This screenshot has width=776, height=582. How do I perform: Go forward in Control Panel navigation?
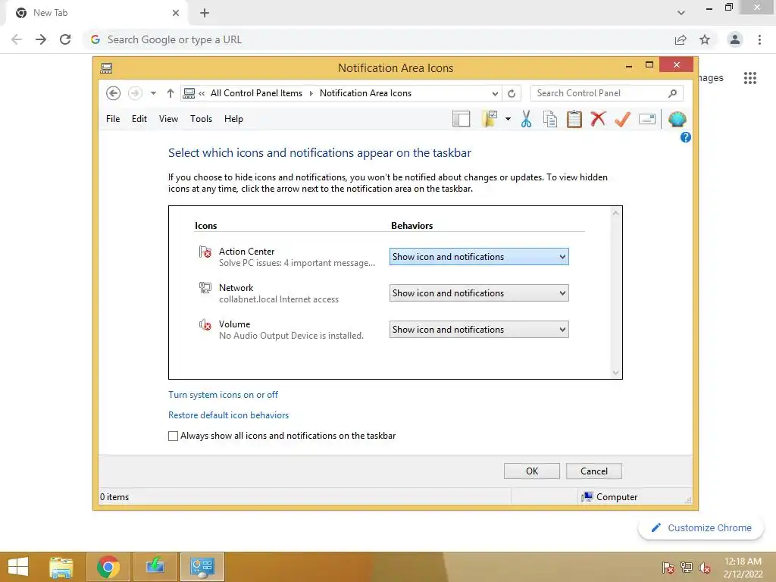pos(135,93)
